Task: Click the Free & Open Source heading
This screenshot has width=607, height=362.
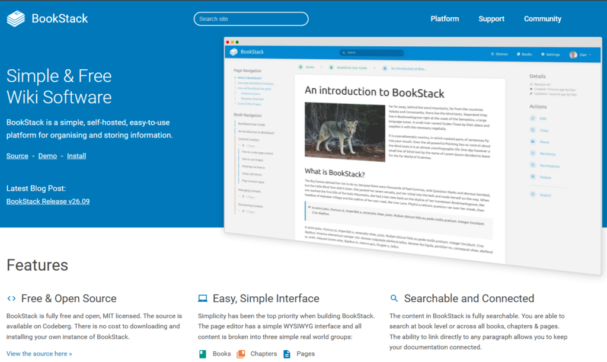Action: (69, 299)
